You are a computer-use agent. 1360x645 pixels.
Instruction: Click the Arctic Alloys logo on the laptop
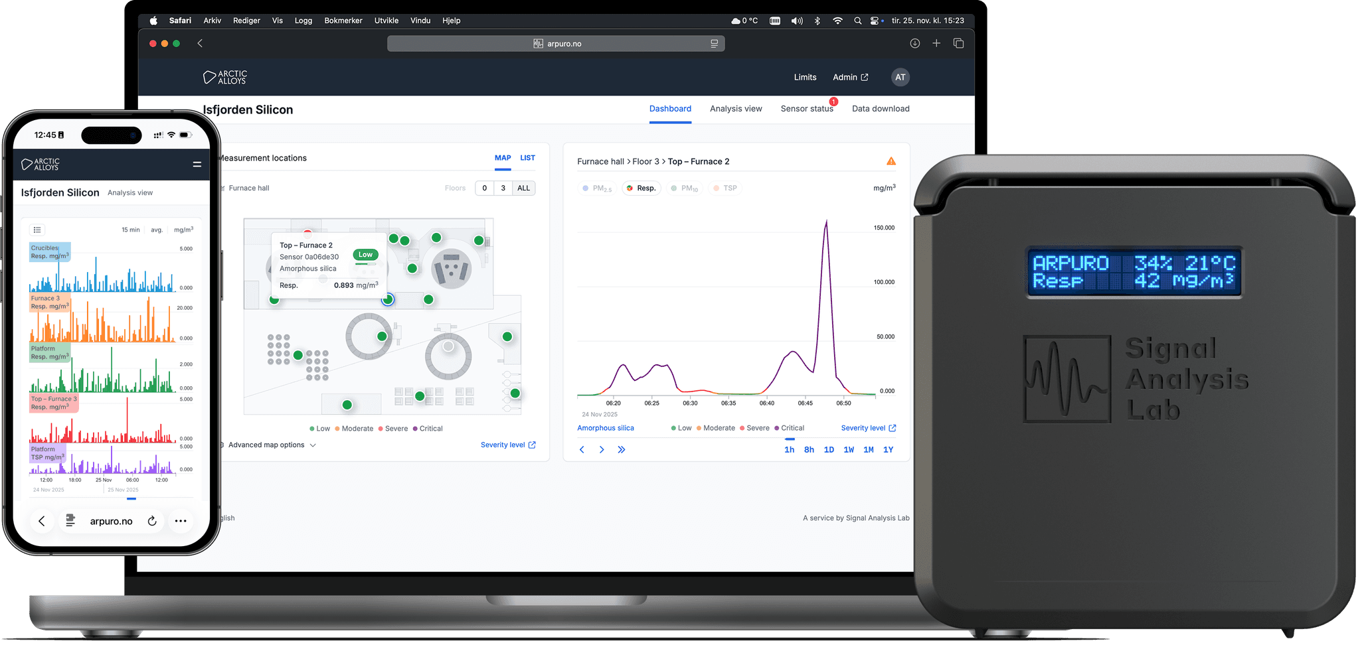tap(225, 77)
